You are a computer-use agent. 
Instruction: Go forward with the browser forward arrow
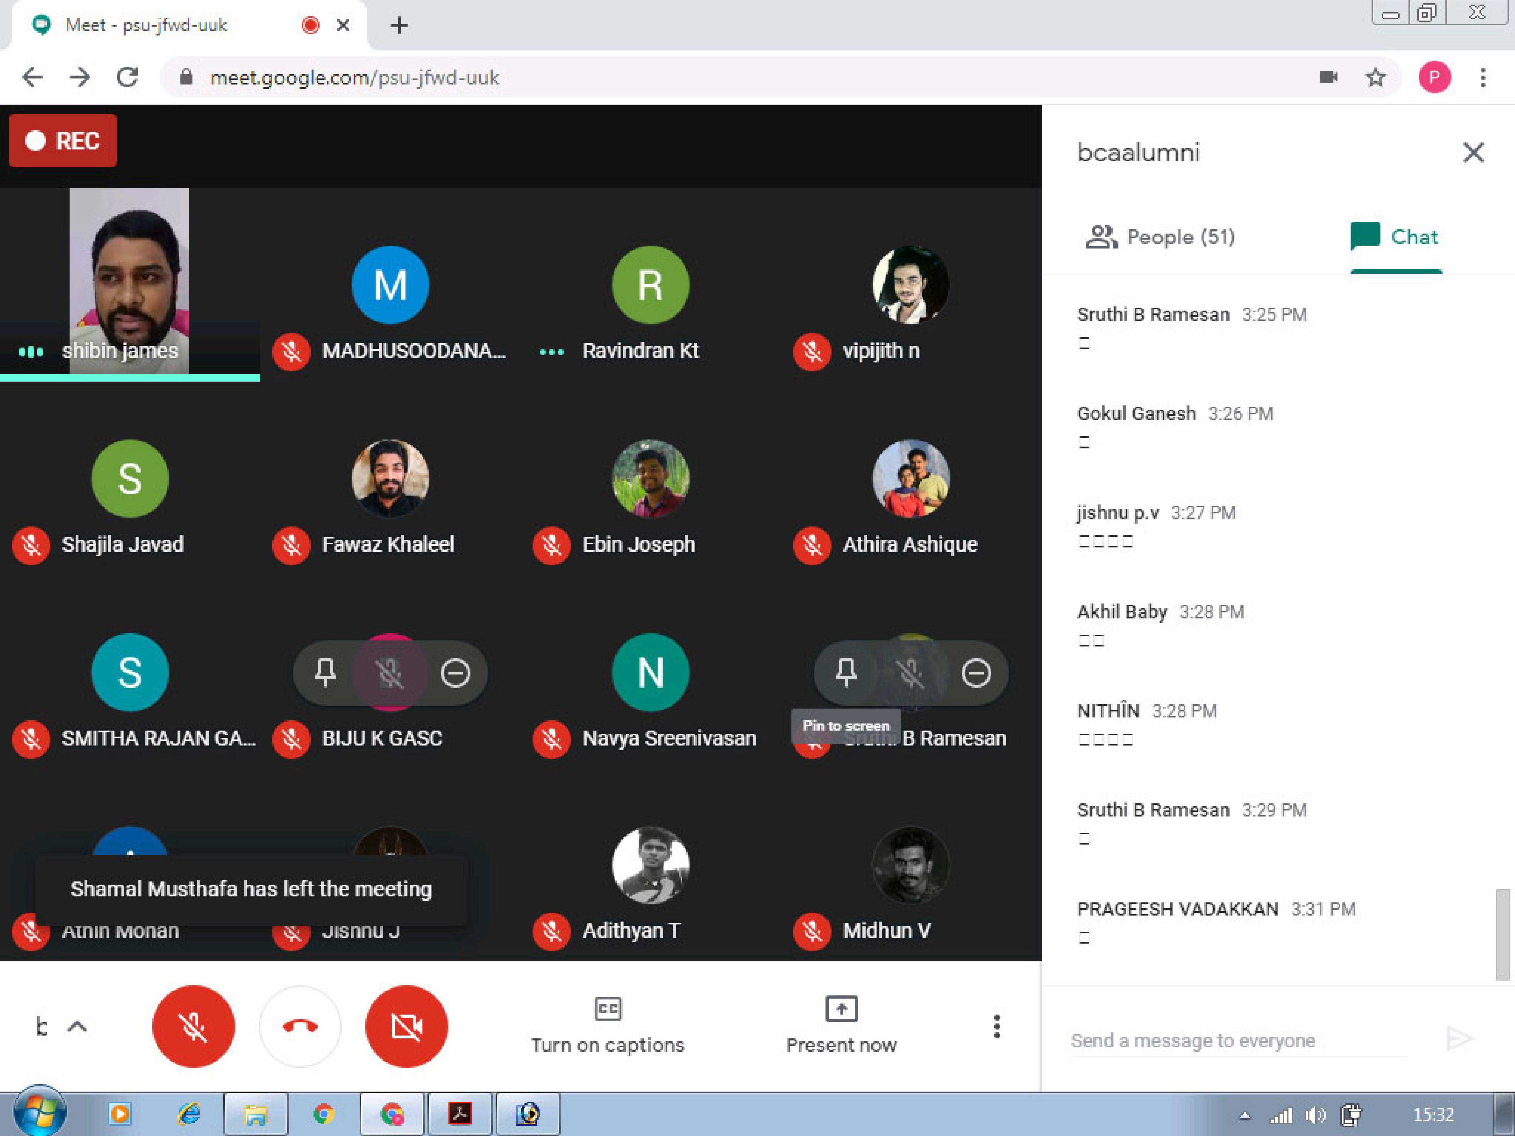(x=80, y=77)
